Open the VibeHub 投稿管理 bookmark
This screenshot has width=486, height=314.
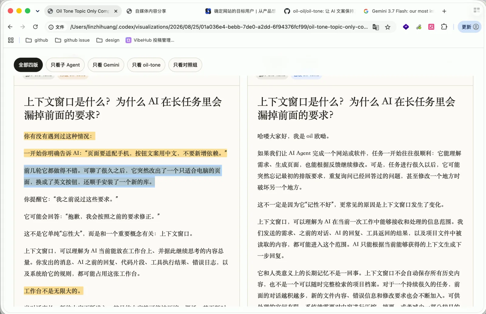150,40
